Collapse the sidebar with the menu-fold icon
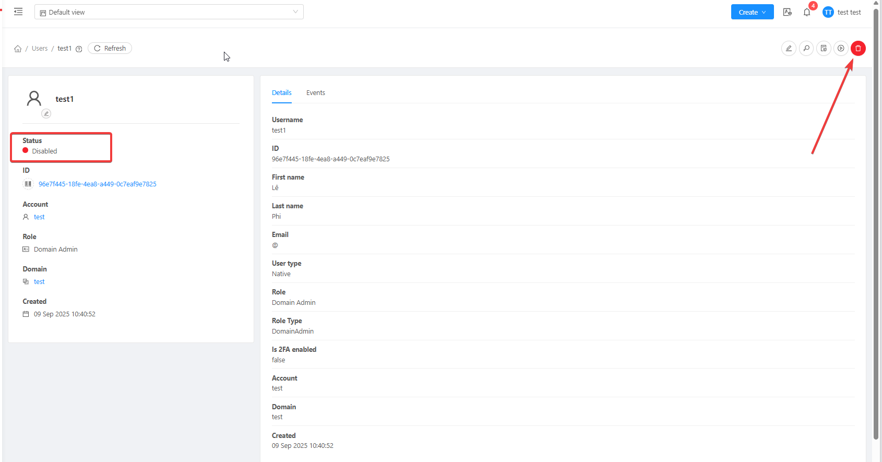The image size is (882, 462). point(18,11)
